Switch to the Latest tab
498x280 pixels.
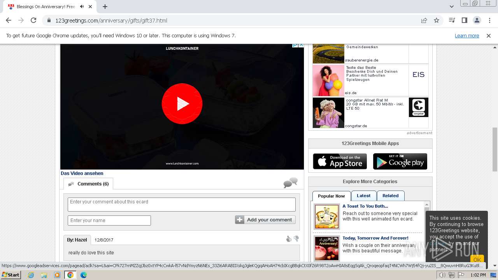pos(364,196)
